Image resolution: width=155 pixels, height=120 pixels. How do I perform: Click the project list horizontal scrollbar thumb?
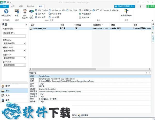[x=64, y=69]
